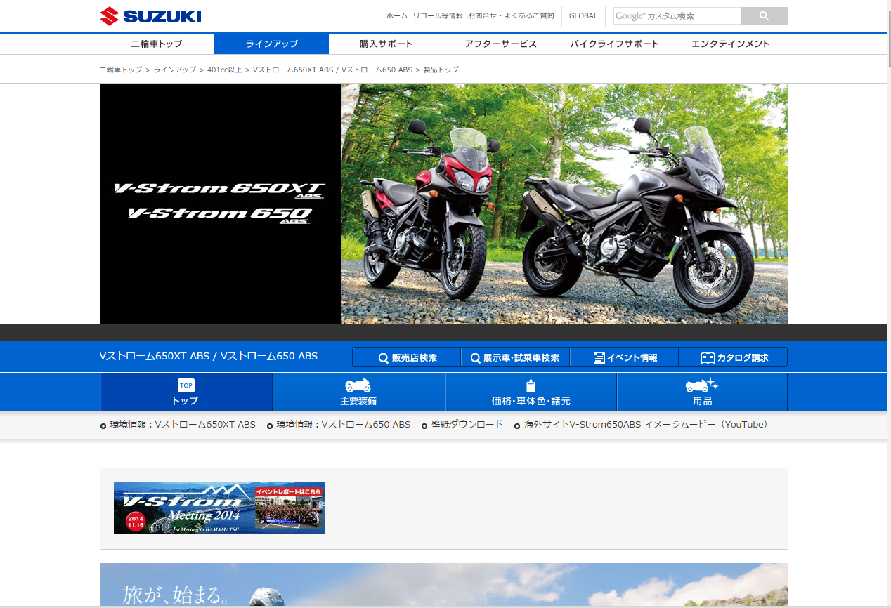This screenshot has height=608, width=891.
Task: Click the 展示車・試乗車検索 button
Action: 515,357
